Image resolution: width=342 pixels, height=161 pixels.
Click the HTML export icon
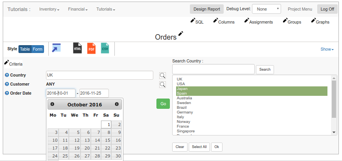tap(77, 48)
